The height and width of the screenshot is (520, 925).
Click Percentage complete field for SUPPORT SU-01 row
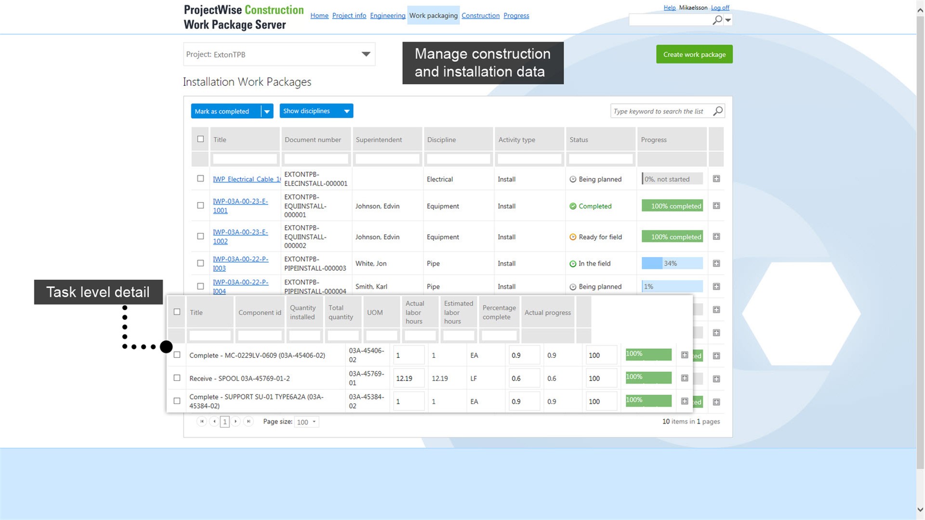pyautogui.click(x=601, y=402)
